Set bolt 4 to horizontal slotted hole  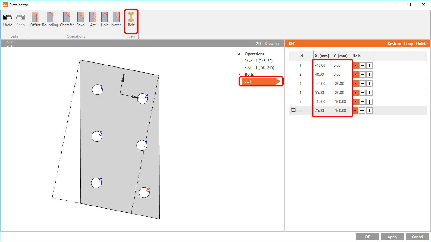[x=363, y=93]
